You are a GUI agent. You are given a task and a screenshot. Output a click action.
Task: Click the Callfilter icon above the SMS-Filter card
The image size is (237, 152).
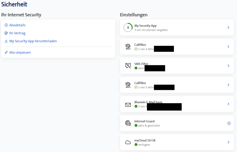128,47
